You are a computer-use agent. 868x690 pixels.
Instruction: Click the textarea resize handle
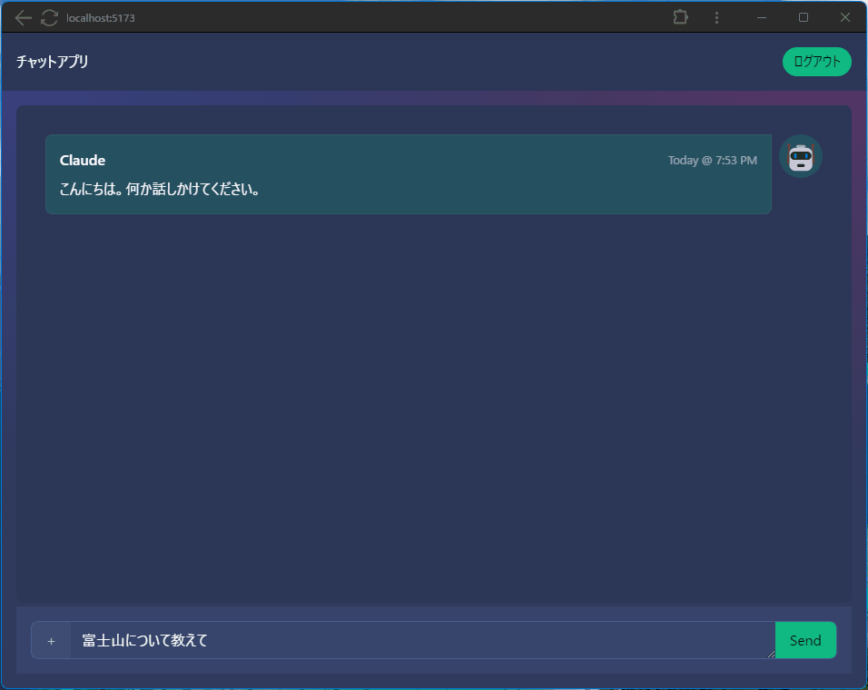point(771,654)
